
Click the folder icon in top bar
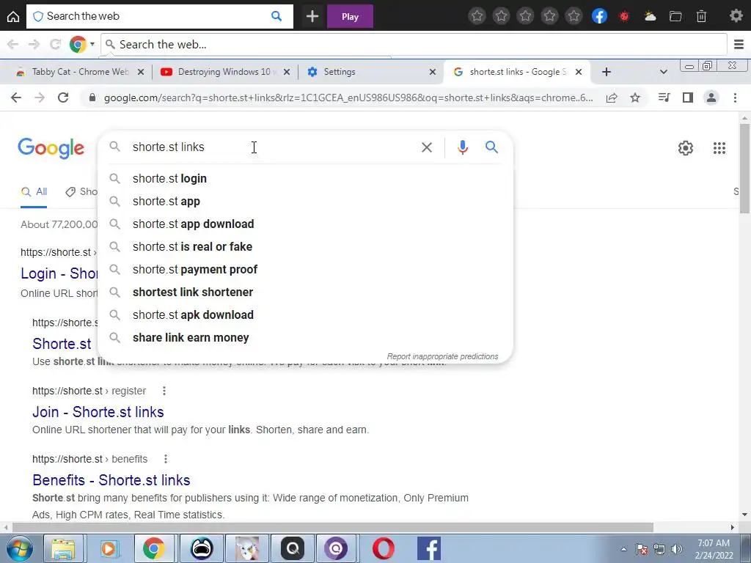675,17
